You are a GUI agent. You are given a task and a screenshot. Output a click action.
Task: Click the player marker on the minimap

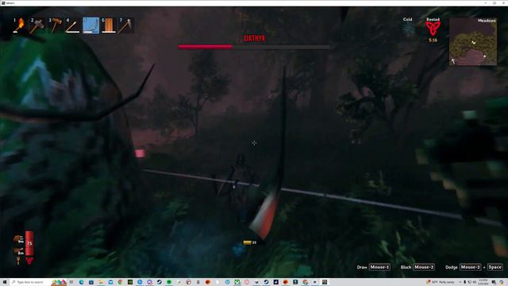[474, 42]
